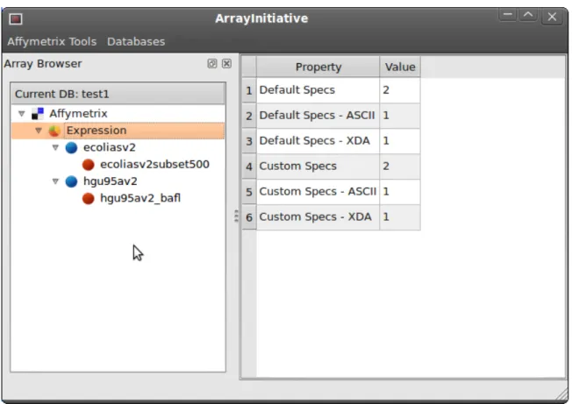The width and height of the screenshot is (572, 404).
Task: Close the Array Browser panel
Action: pos(226,64)
